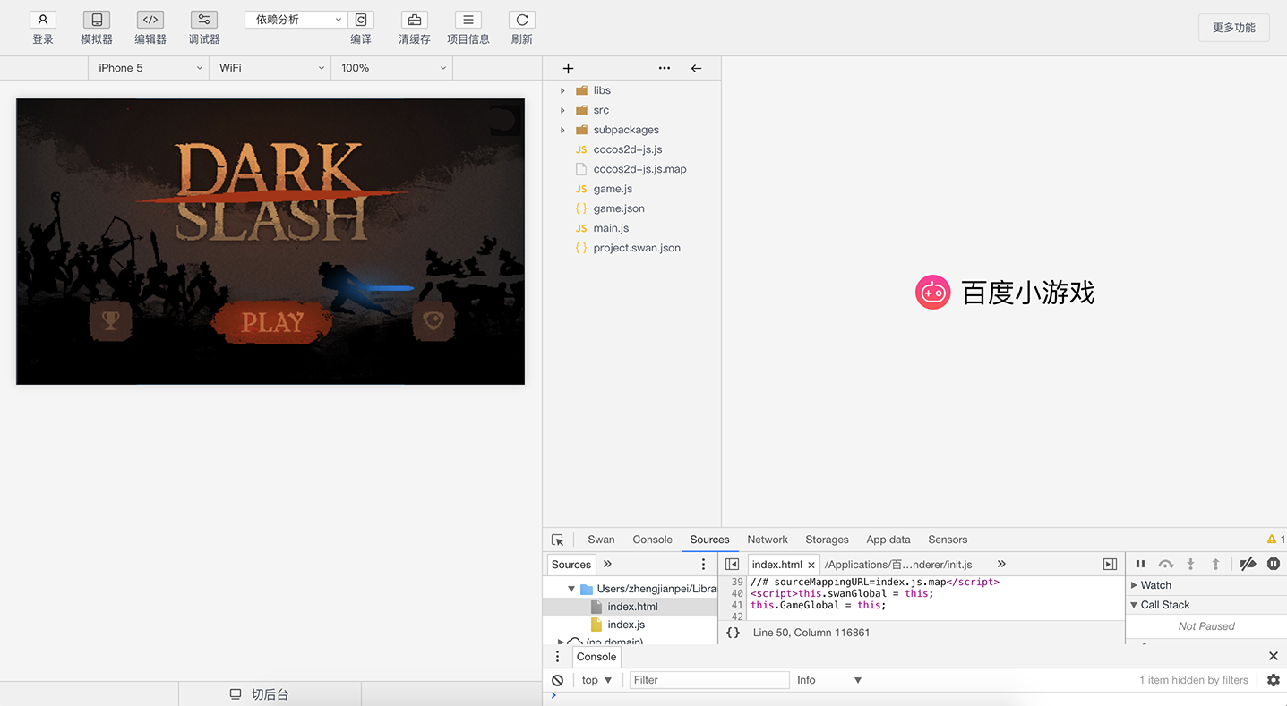
Task: Open 项目信息 project info
Action: (x=468, y=20)
